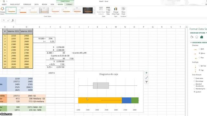Expand the chart styles gallery More arrow
Viewport: 207px width, 116px height.
94,13
